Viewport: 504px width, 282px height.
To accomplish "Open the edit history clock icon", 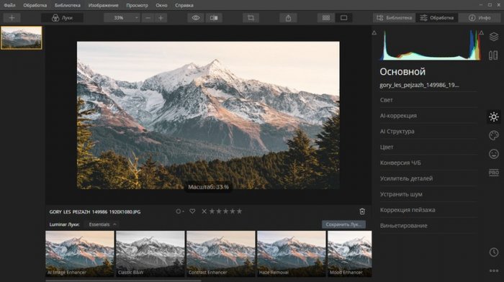I will click(x=494, y=252).
